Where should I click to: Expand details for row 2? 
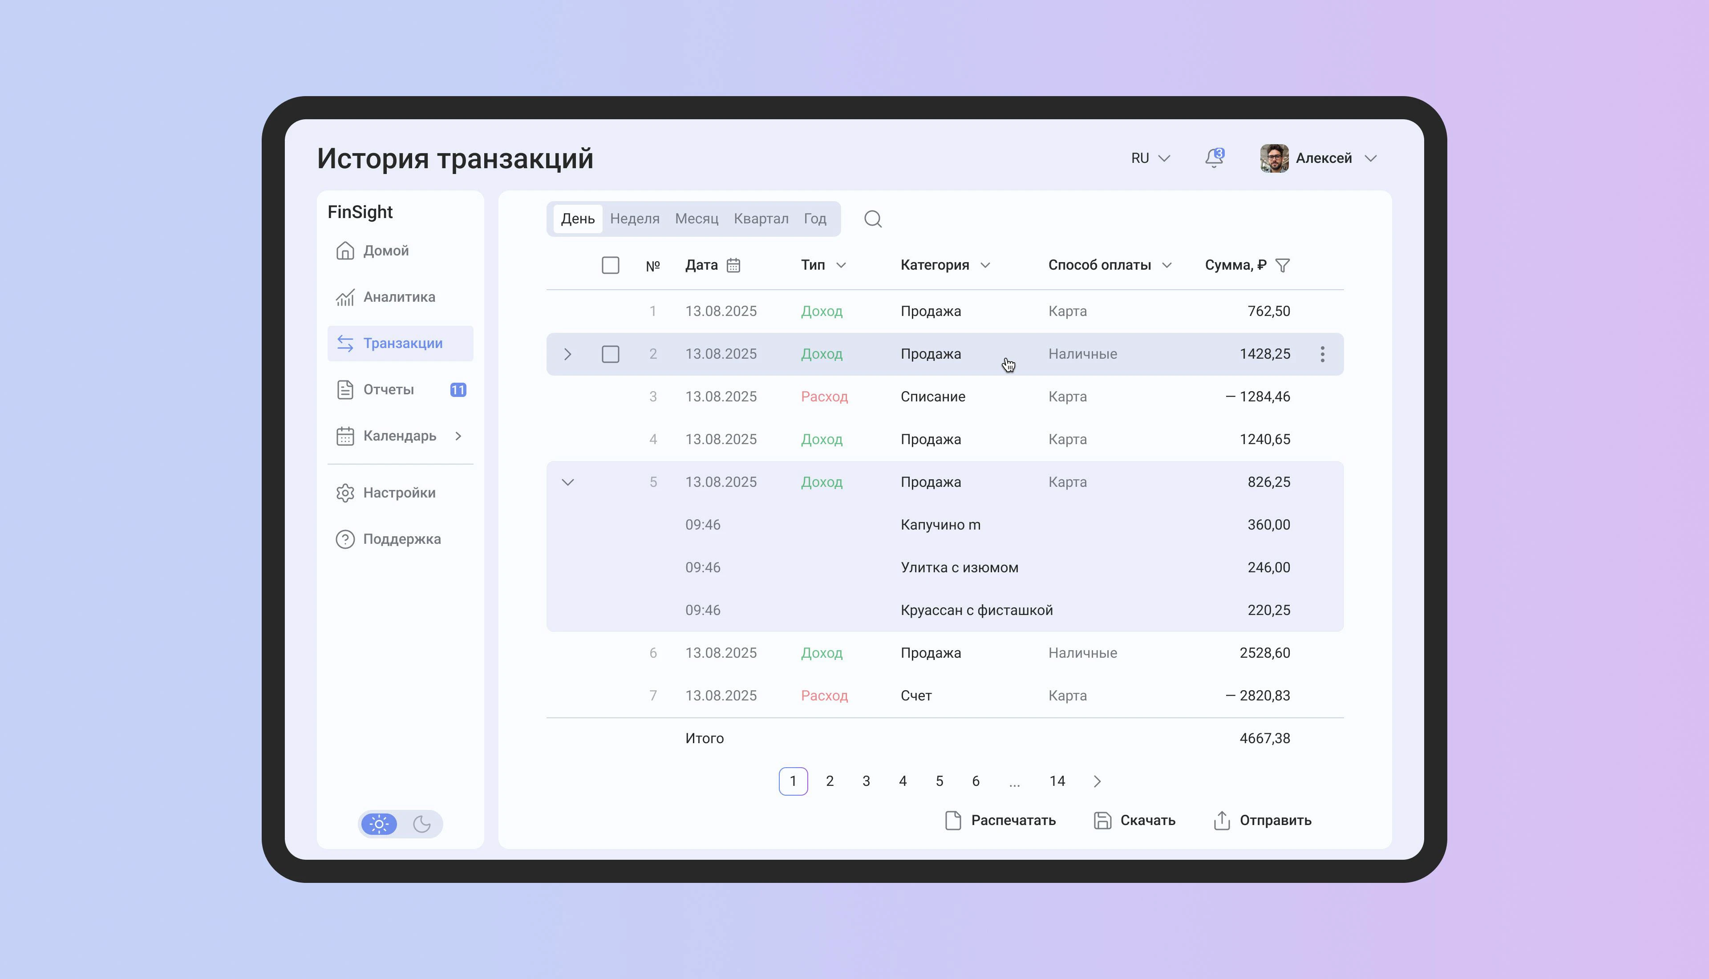coord(568,354)
